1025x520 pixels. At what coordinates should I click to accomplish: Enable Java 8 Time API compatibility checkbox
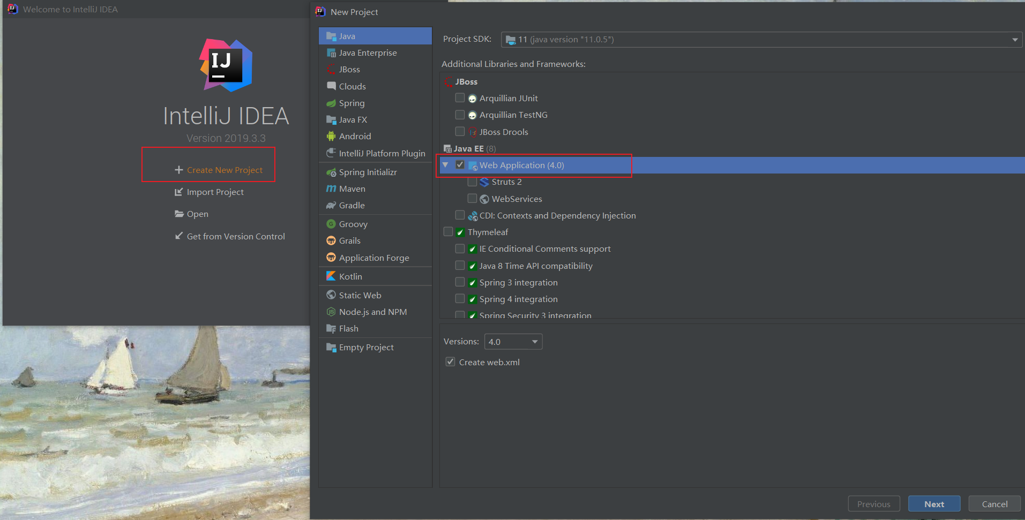pyautogui.click(x=460, y=266)
